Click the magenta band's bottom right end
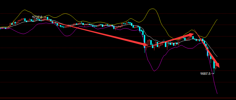Viewport: 236px width, 100px height. point(217,94)
